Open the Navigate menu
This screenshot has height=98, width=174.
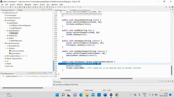point(28,5)
